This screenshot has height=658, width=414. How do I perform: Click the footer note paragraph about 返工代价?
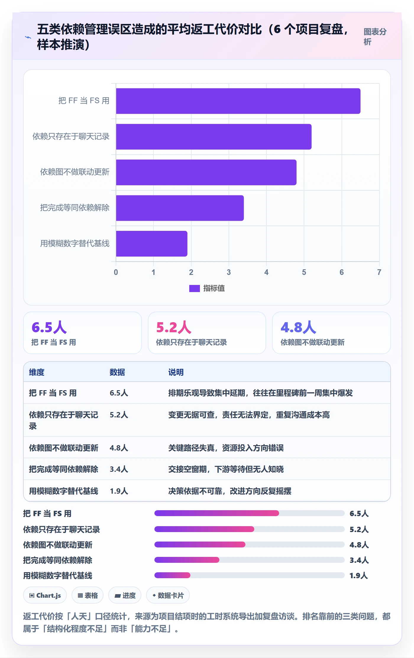point(207,623)
